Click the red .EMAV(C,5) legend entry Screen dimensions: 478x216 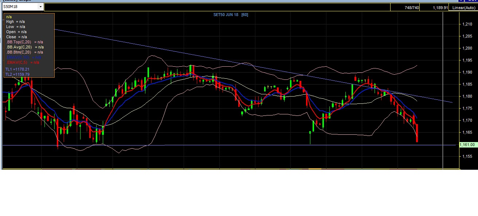pyautogui.click(x=23, y=62)
